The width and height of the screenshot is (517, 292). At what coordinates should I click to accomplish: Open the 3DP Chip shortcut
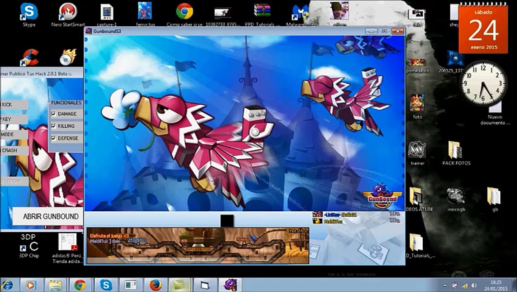(29, 246)
